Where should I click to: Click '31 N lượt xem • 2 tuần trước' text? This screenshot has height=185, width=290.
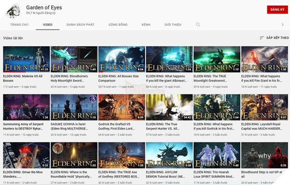258,135
